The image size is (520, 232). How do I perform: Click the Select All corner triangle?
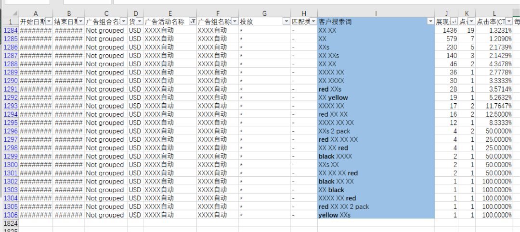point(10,13)
